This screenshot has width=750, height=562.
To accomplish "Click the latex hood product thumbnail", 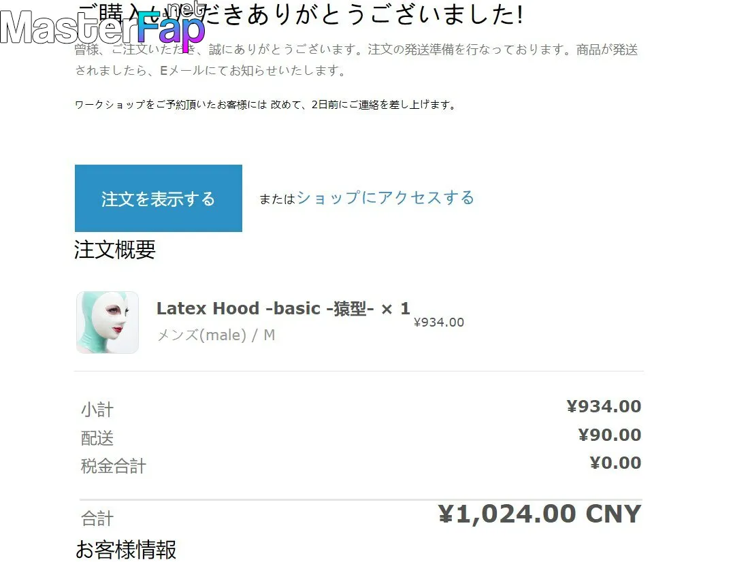I will [108, 323].
